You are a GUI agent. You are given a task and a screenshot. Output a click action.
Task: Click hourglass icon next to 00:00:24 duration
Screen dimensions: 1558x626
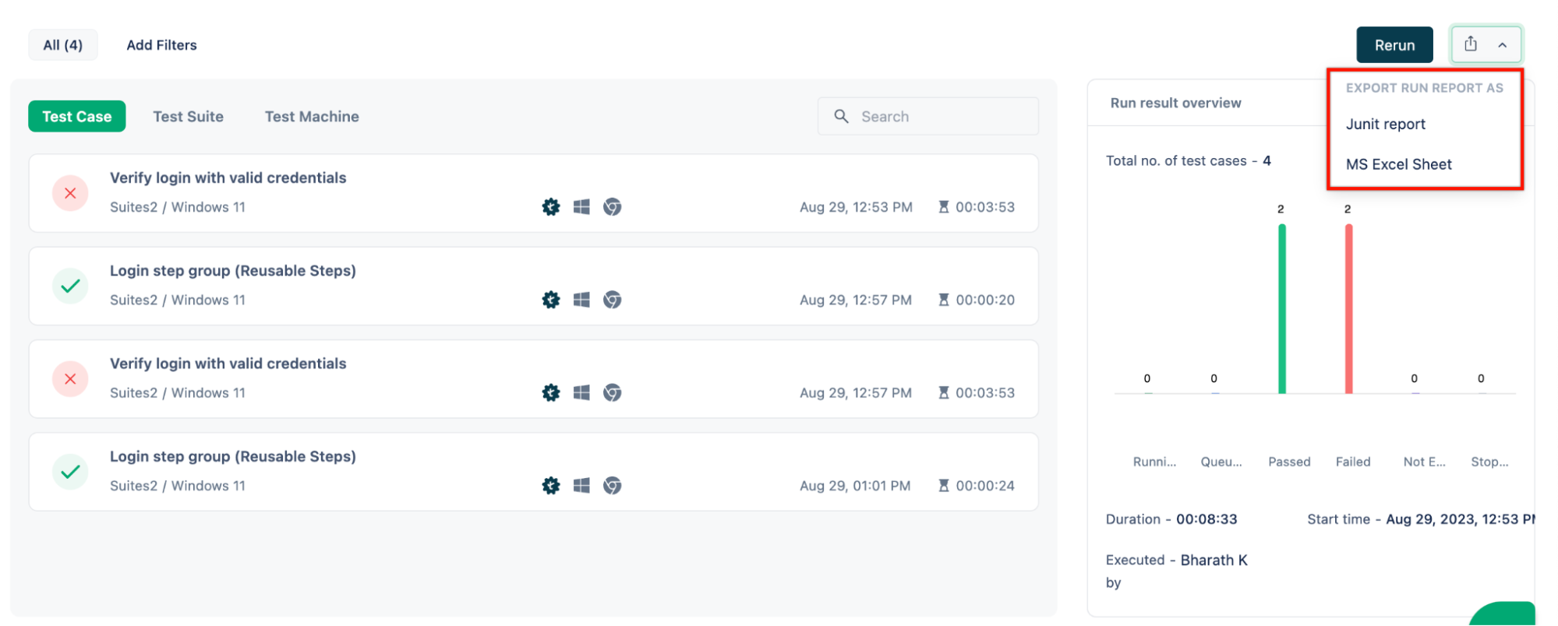[x=943, y=486]
